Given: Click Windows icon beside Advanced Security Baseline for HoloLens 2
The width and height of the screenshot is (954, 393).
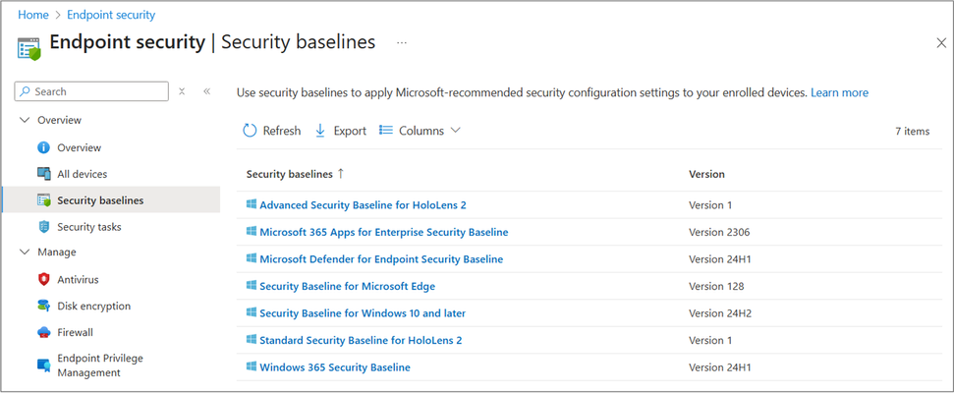Looking at the screenshot, I should click(252, 205).
